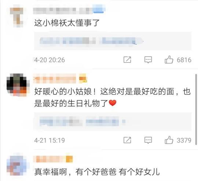The width and height of the screenshot is (198, 181).
Task: Open the quoted reply box under 这小棉袄太懂事了
Action: [x=113, y=41]
